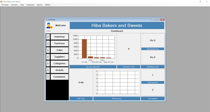Click the Total Payment Due label

coord(153,49)
